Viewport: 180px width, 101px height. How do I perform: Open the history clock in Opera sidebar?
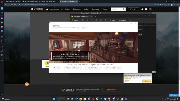[2, 51]
